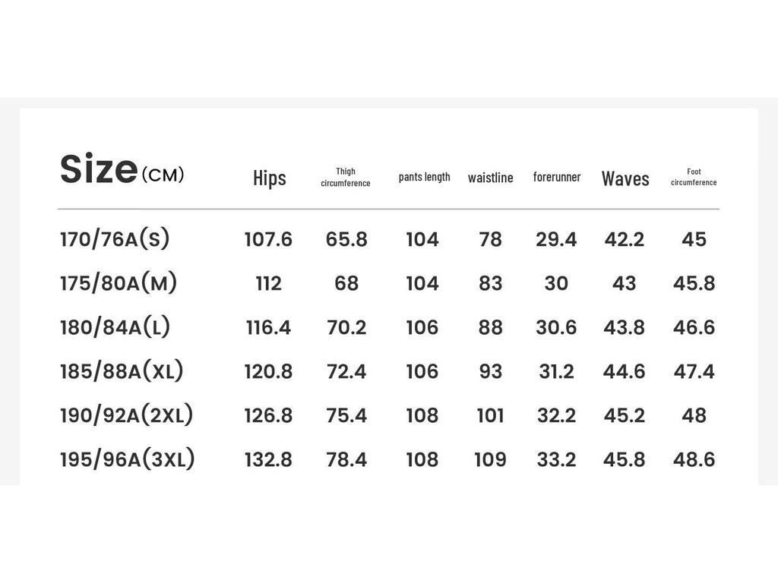778x583 pixels.
Task: Select the Foot circumference column header
Action: [x=694, y=177]
